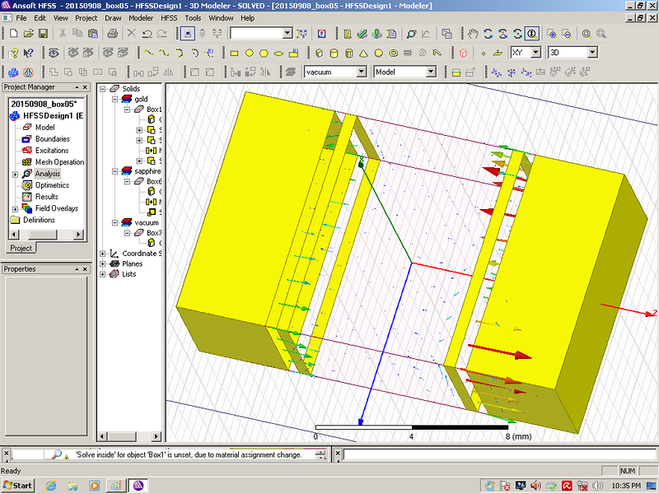Click the Draw cone tool
The image size is (659, 494).
(364, 53)
